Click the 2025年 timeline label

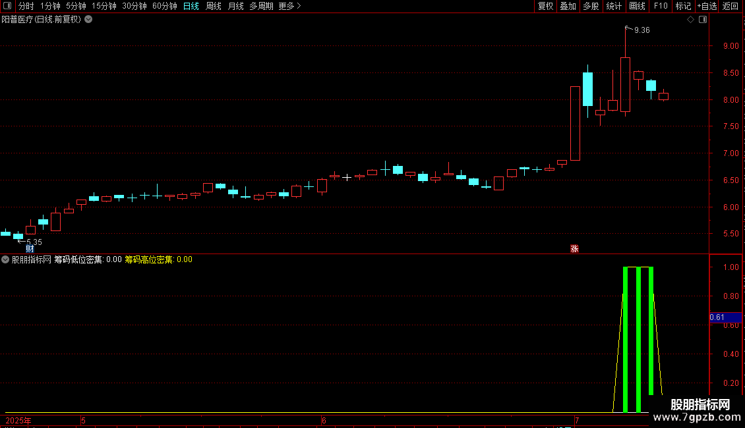pyautogui.click(x=18, y=420)
